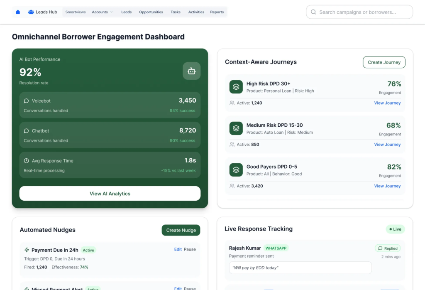The width and height of the screenshot is (425, 290).
Task: Click the Create Journey button
Action: click(384, 62)
